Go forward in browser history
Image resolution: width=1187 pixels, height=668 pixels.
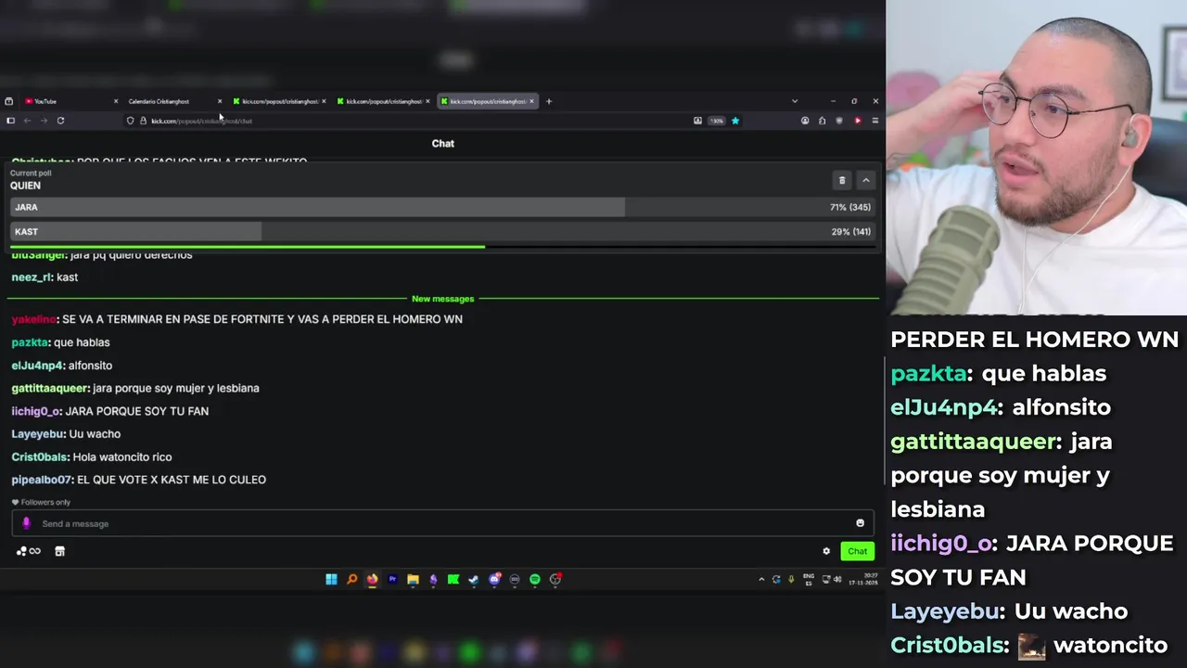(44, 121)
